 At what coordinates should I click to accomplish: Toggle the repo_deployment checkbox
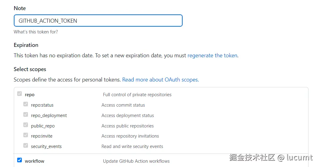pos(25,114)
